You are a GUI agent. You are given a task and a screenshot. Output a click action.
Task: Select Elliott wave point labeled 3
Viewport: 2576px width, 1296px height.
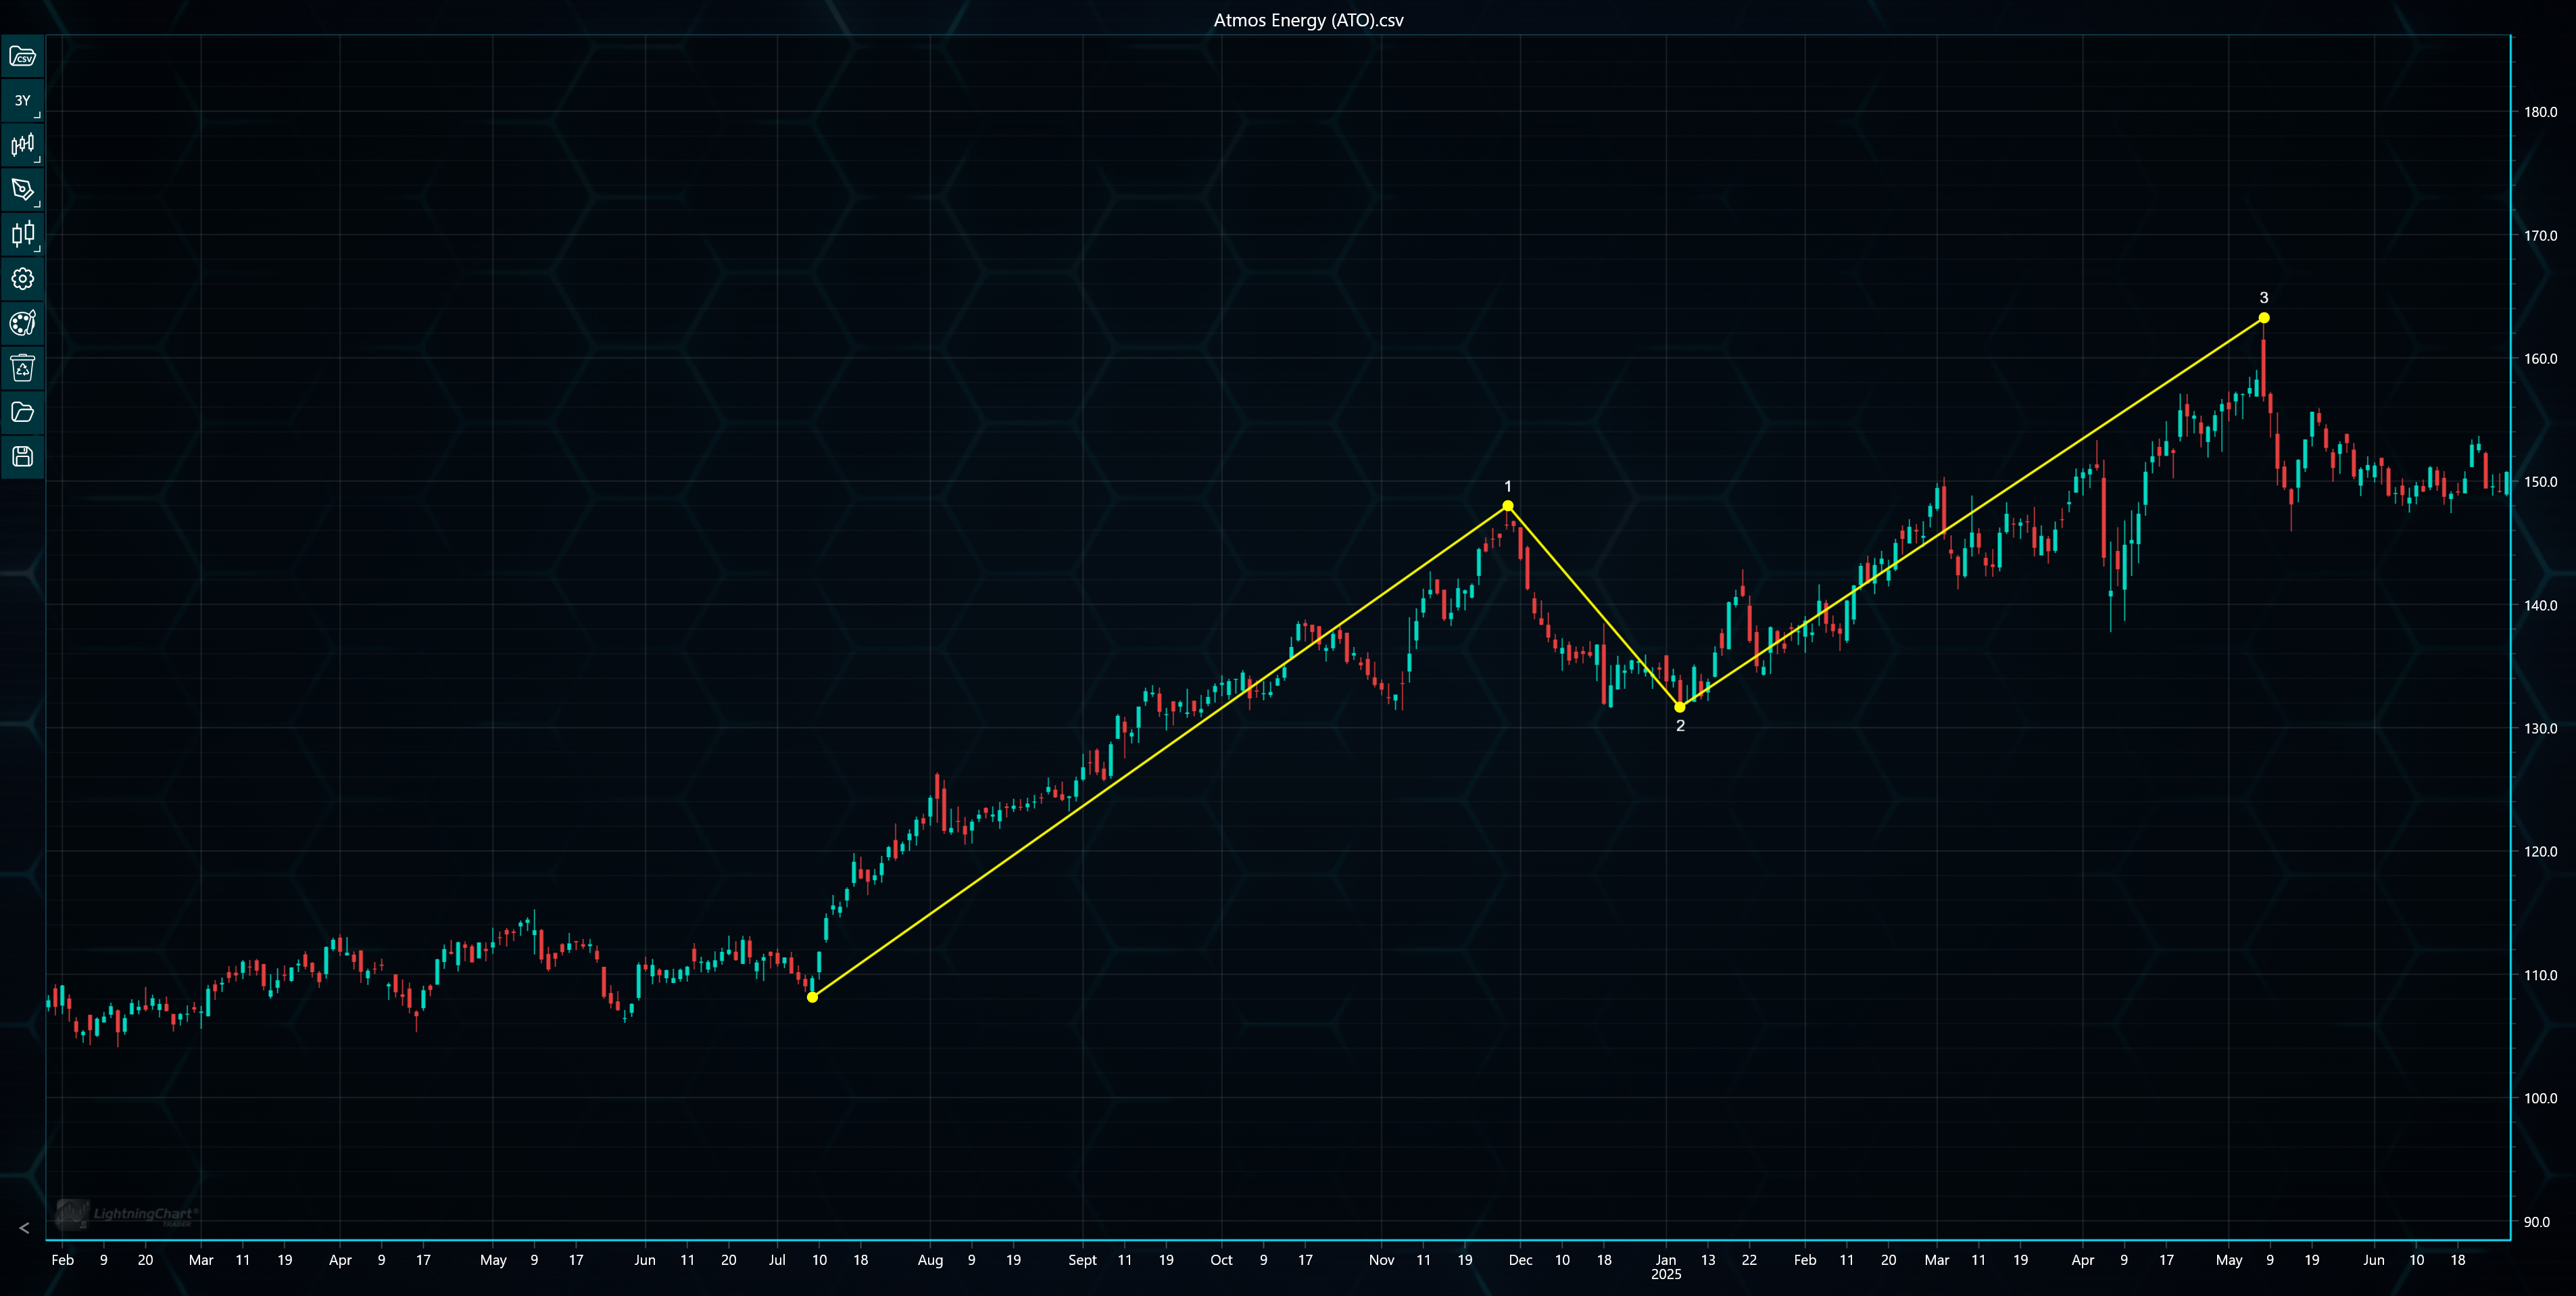click(x=2264, y=318)
